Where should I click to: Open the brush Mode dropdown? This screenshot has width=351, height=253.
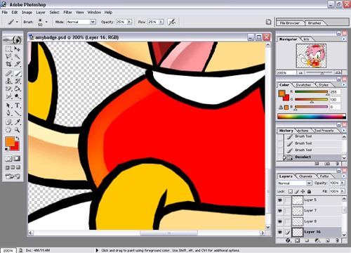pos(93,22)
